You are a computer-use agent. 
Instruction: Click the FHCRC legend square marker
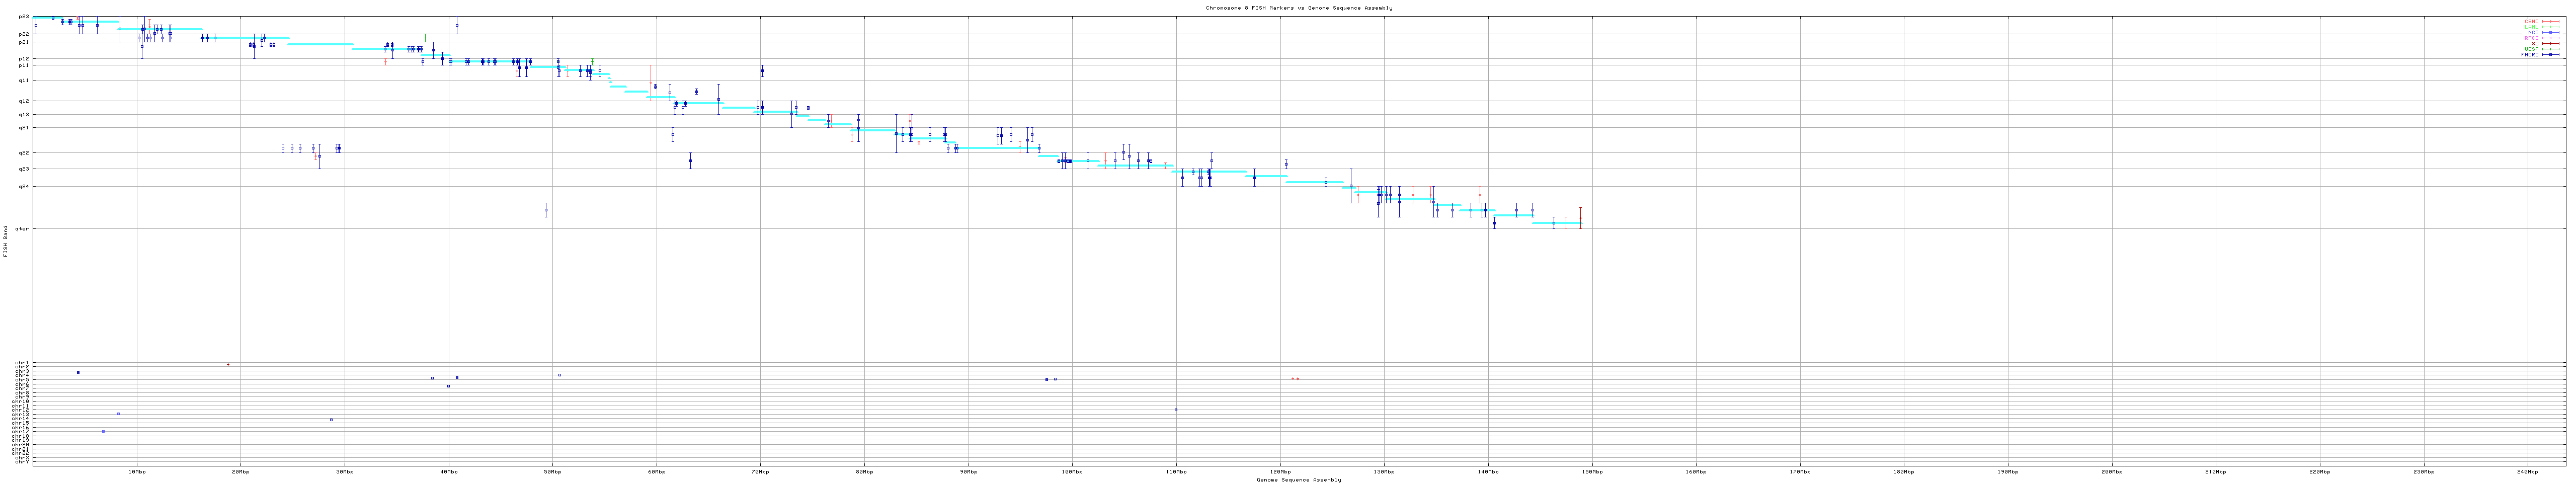tap(2551, 55)
